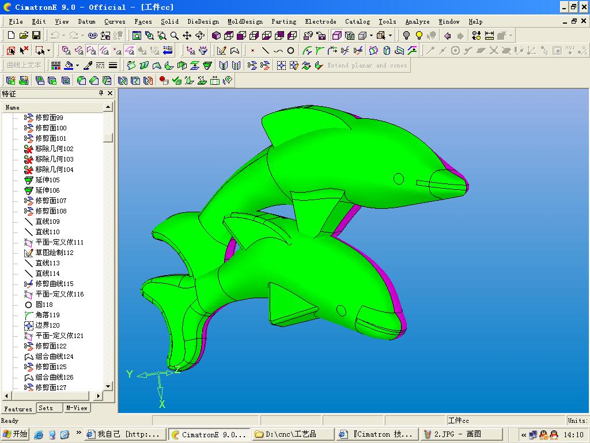This screenshot has width=590, height=443.
Task: Open the line weight thick lines icon
Action: coord(112,65)
